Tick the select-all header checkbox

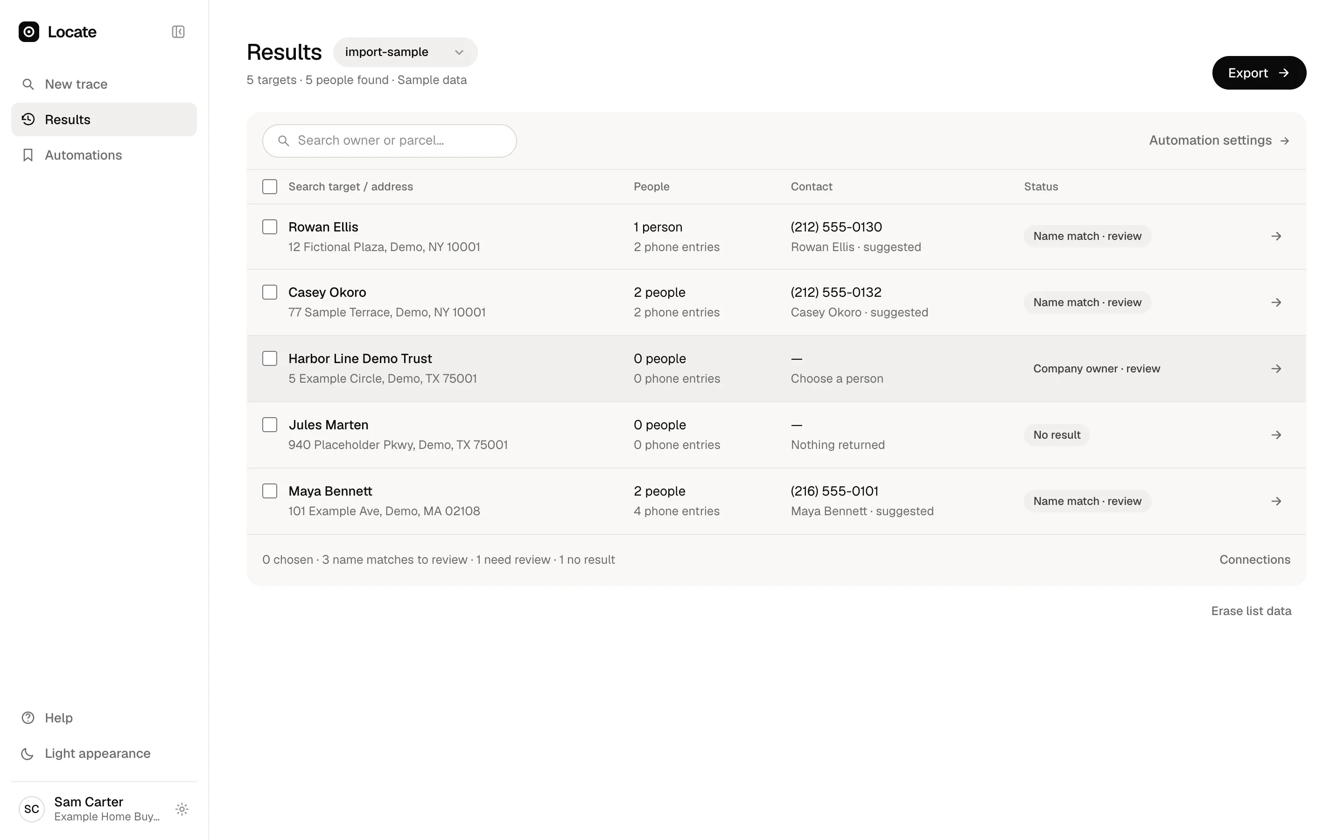[269, 187]
